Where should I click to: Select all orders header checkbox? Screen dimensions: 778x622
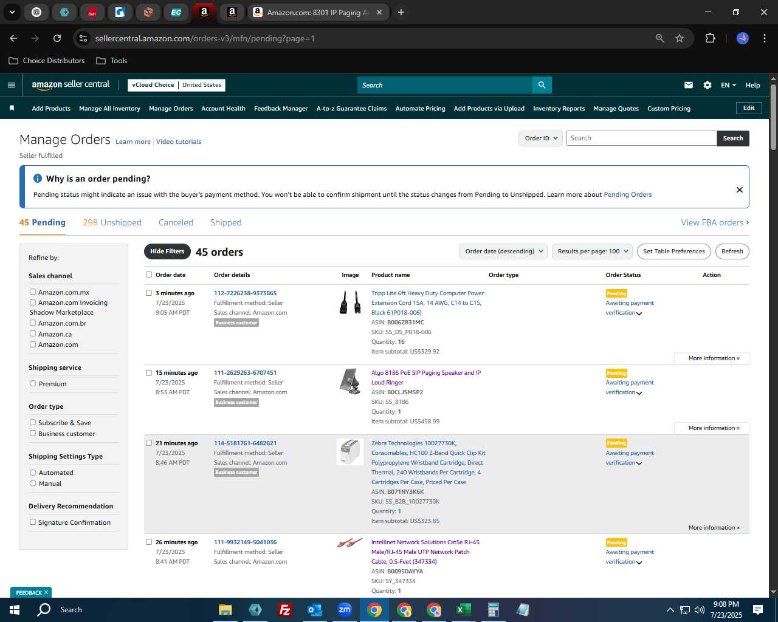pos(149,275)
